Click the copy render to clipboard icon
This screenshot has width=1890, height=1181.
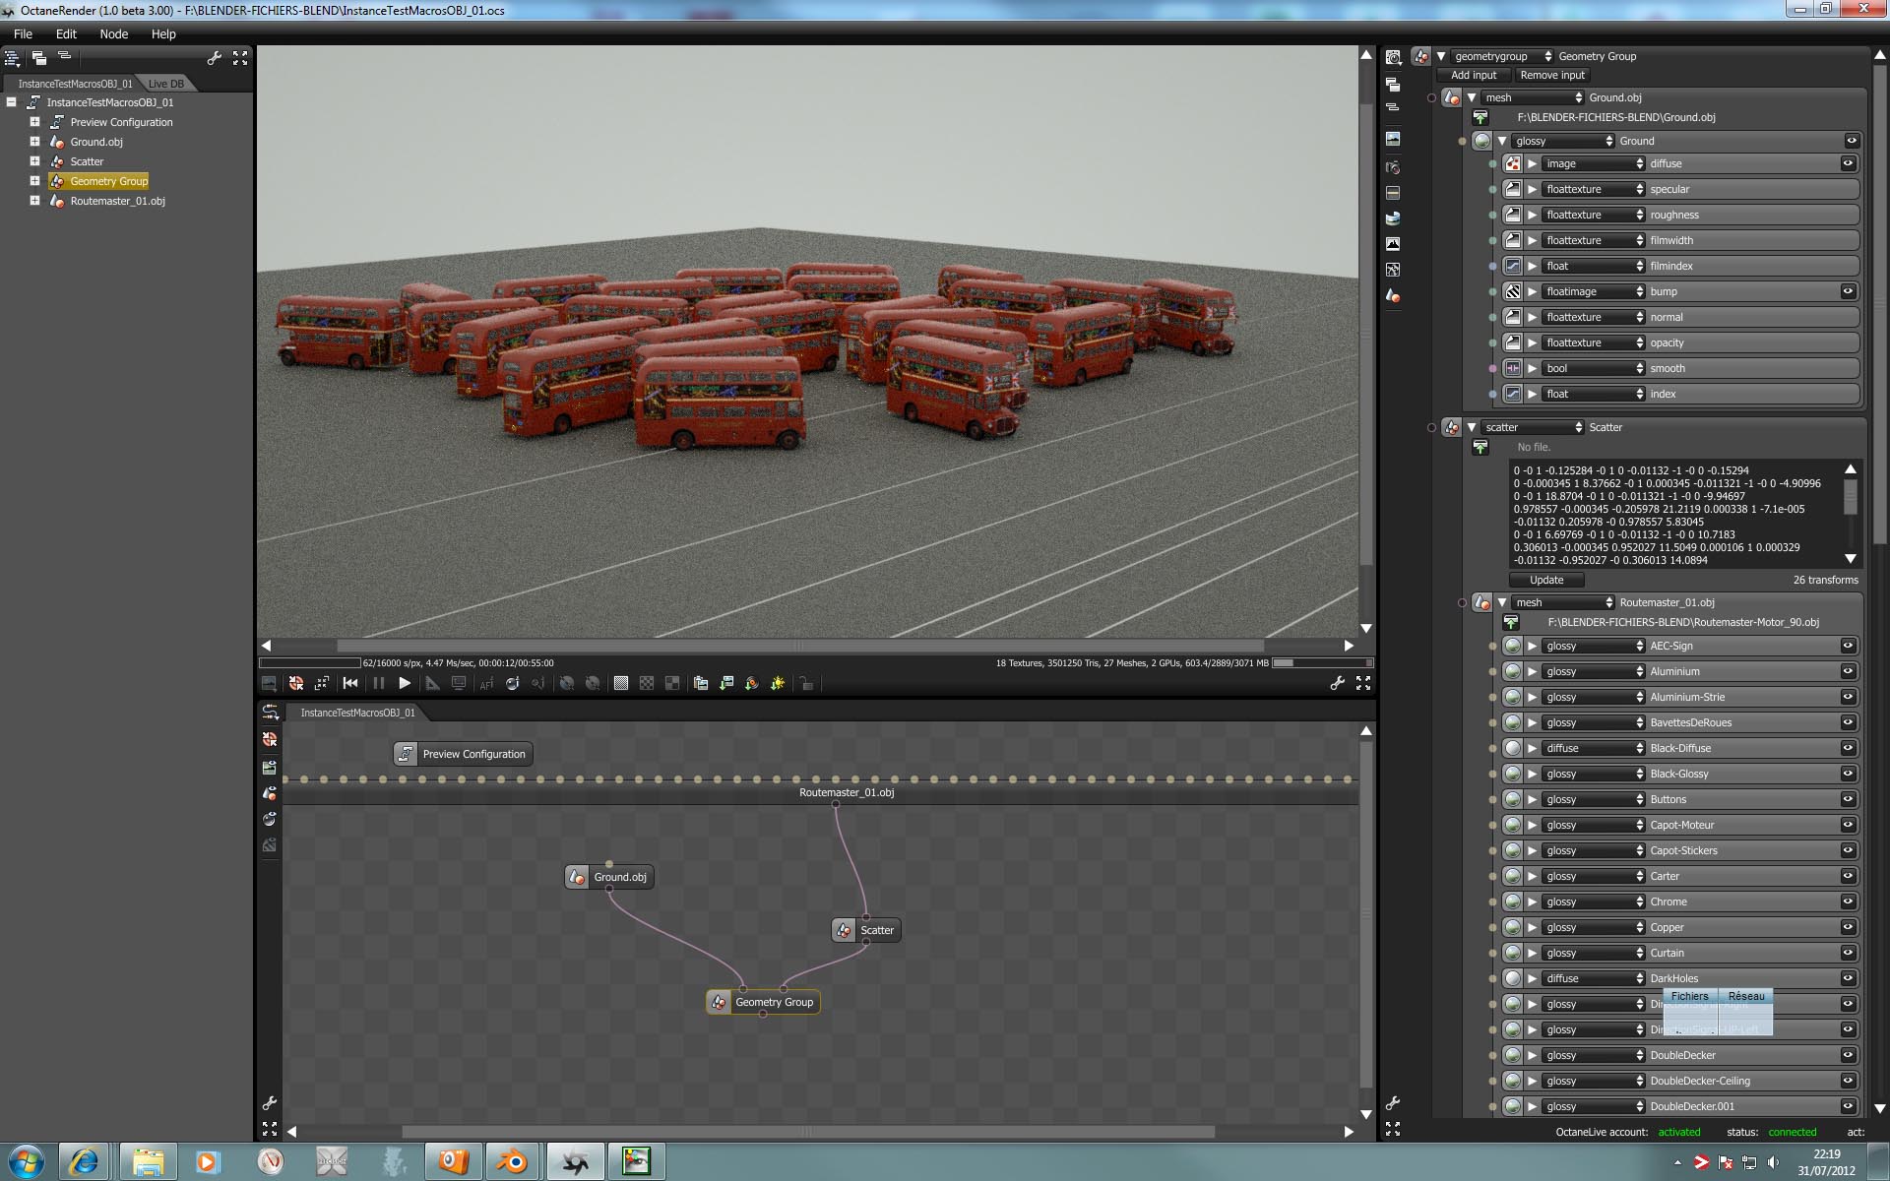pos(701,683)
